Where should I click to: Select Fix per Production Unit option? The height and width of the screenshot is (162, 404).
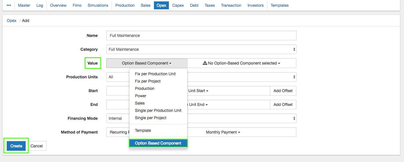click(x=155, y=74)
